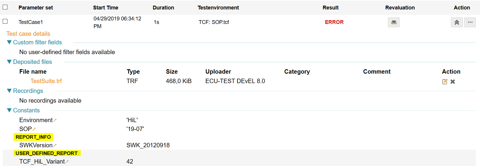480x168 pixels.
Task: Open the TCF_HiL_Variant arrow link
Action: click(67, 161)
